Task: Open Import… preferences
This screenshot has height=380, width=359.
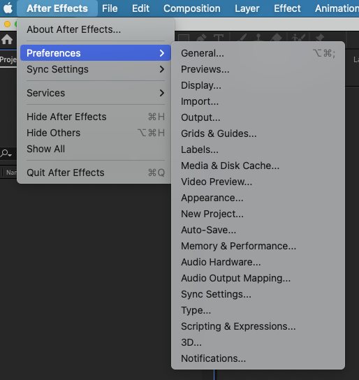Action: pyautogui.click(x=258, y=101)
